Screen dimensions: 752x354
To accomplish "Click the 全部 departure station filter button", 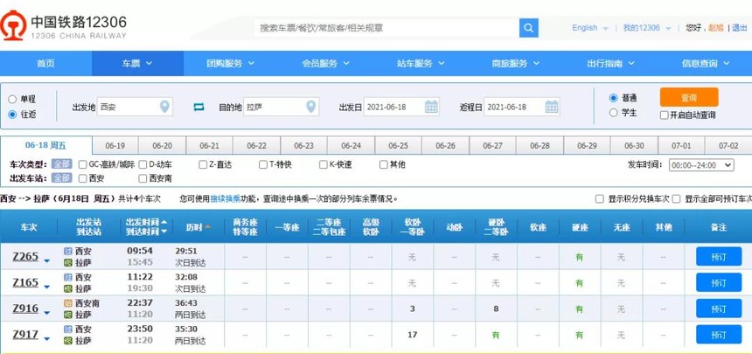I will point(62,178).
